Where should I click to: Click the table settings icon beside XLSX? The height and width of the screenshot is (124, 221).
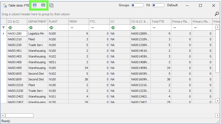(x=52, y=5)
